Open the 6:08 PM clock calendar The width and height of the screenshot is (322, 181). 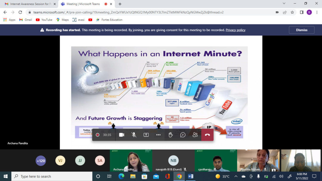point(302,176)
